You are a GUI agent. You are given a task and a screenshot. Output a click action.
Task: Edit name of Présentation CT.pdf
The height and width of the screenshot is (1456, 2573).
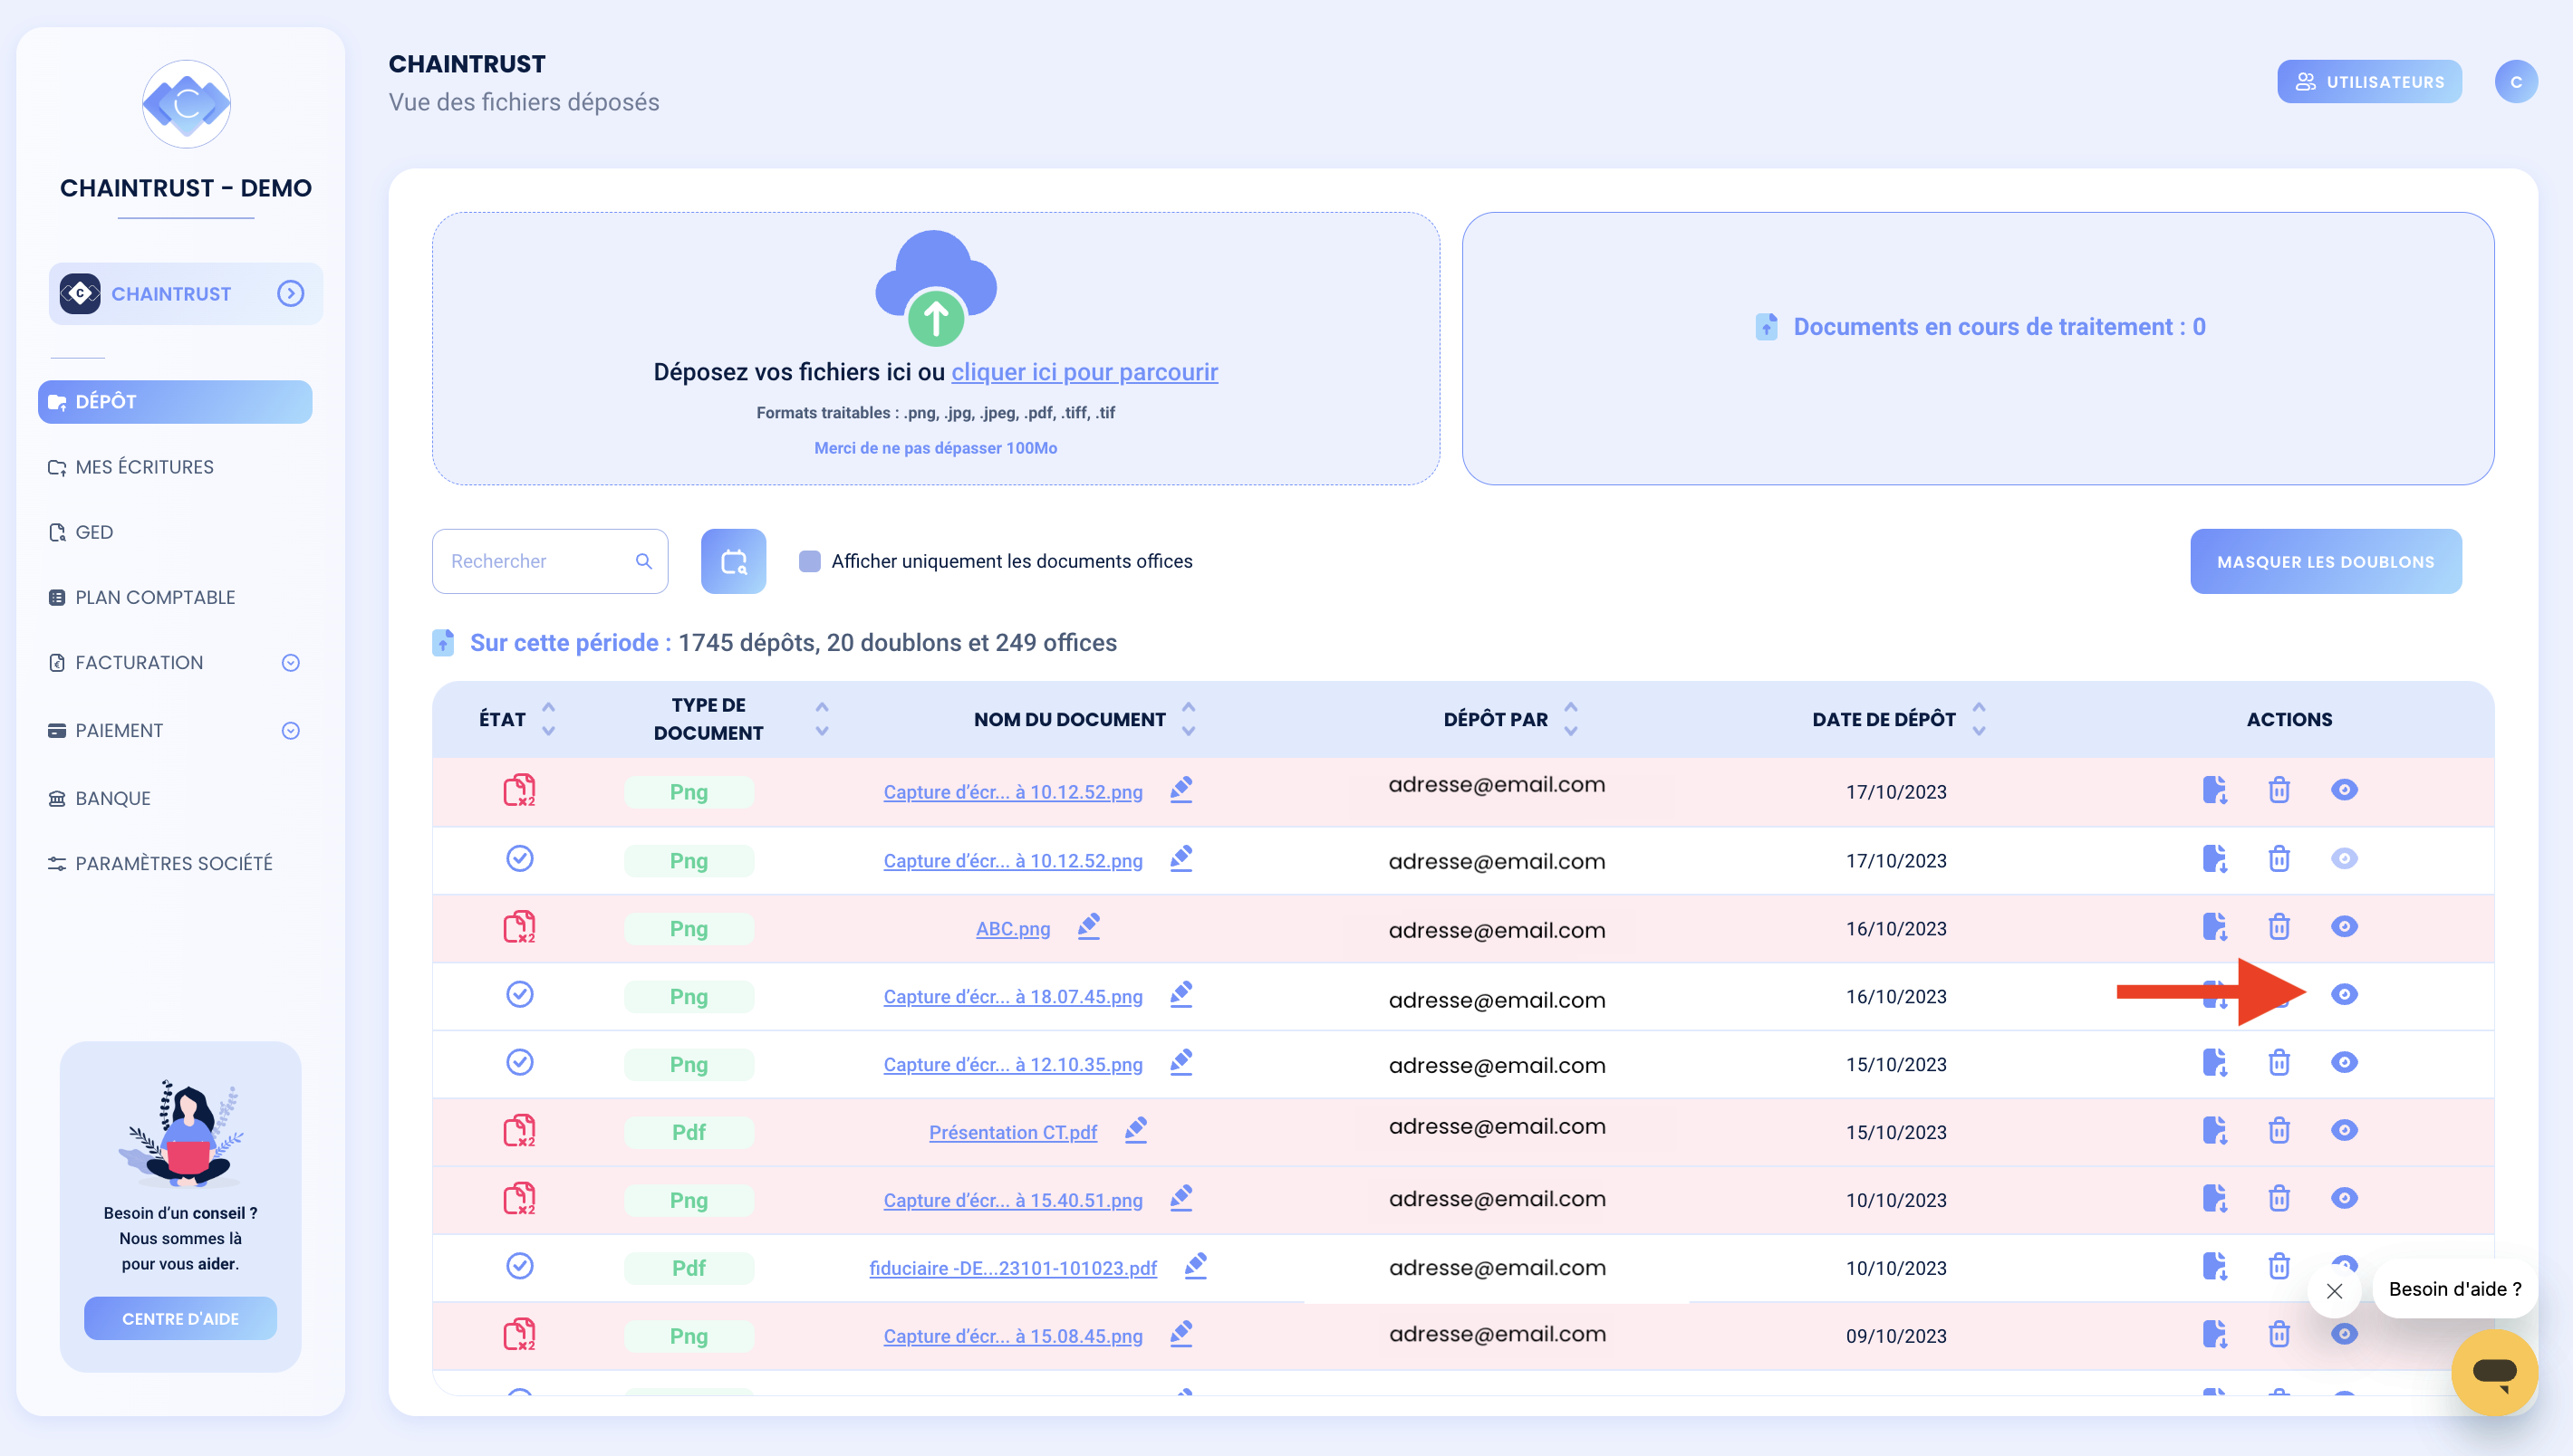[1135, 1130]
